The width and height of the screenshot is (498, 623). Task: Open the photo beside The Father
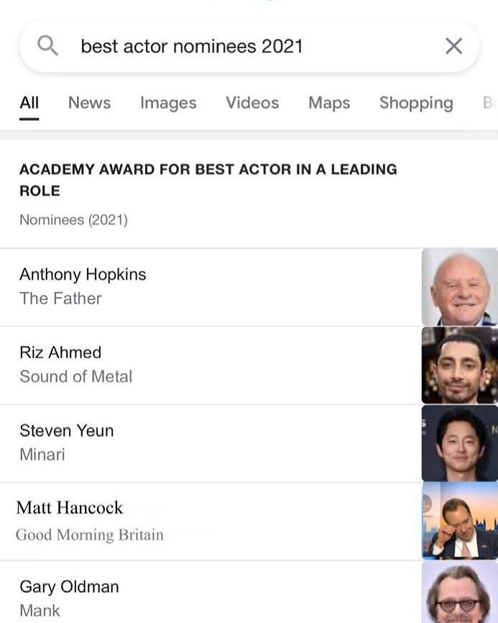pos(460,287)
